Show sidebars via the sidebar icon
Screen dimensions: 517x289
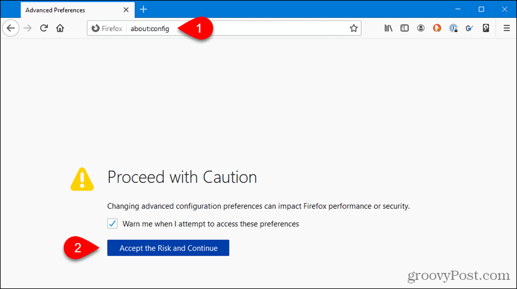click(x=404, y=28)
